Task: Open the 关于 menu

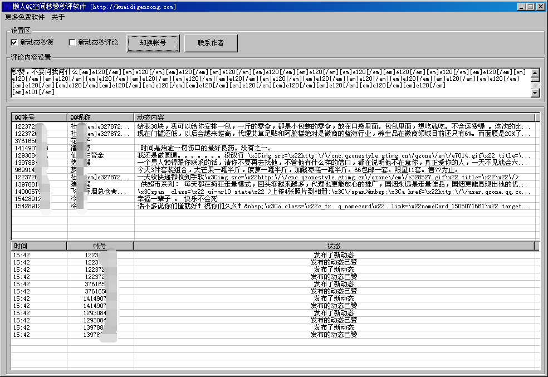Action: (x=58, y=17)
